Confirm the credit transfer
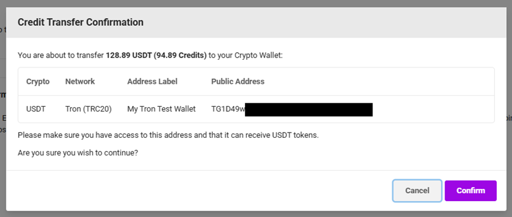Viewport: 512px width, 217px height. [x=470, y=191]
